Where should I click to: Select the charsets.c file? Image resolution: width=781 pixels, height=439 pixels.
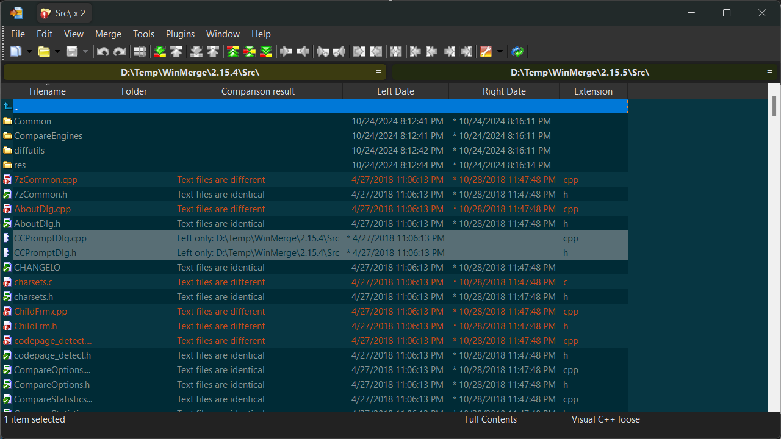tap(314, 282)
